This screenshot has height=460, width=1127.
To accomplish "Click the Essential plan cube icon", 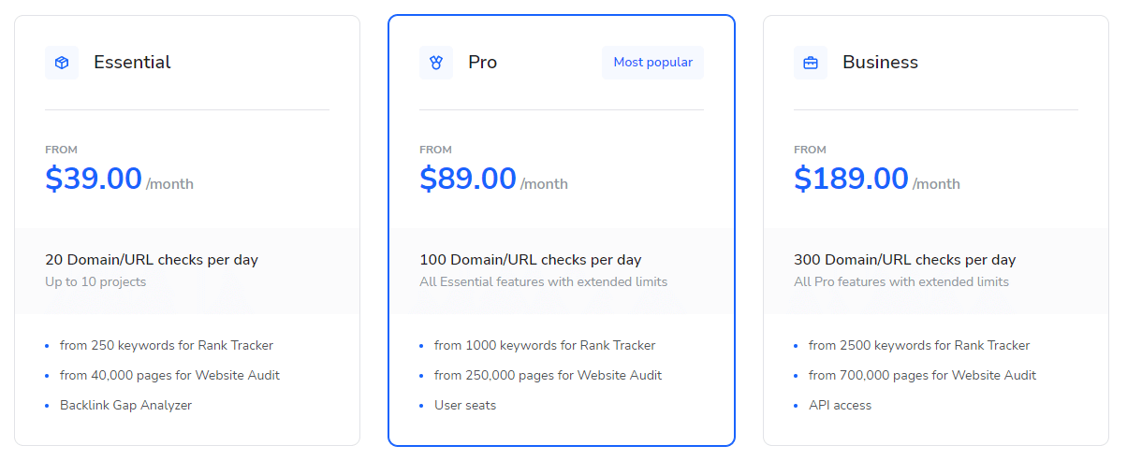I will point(62,63).
